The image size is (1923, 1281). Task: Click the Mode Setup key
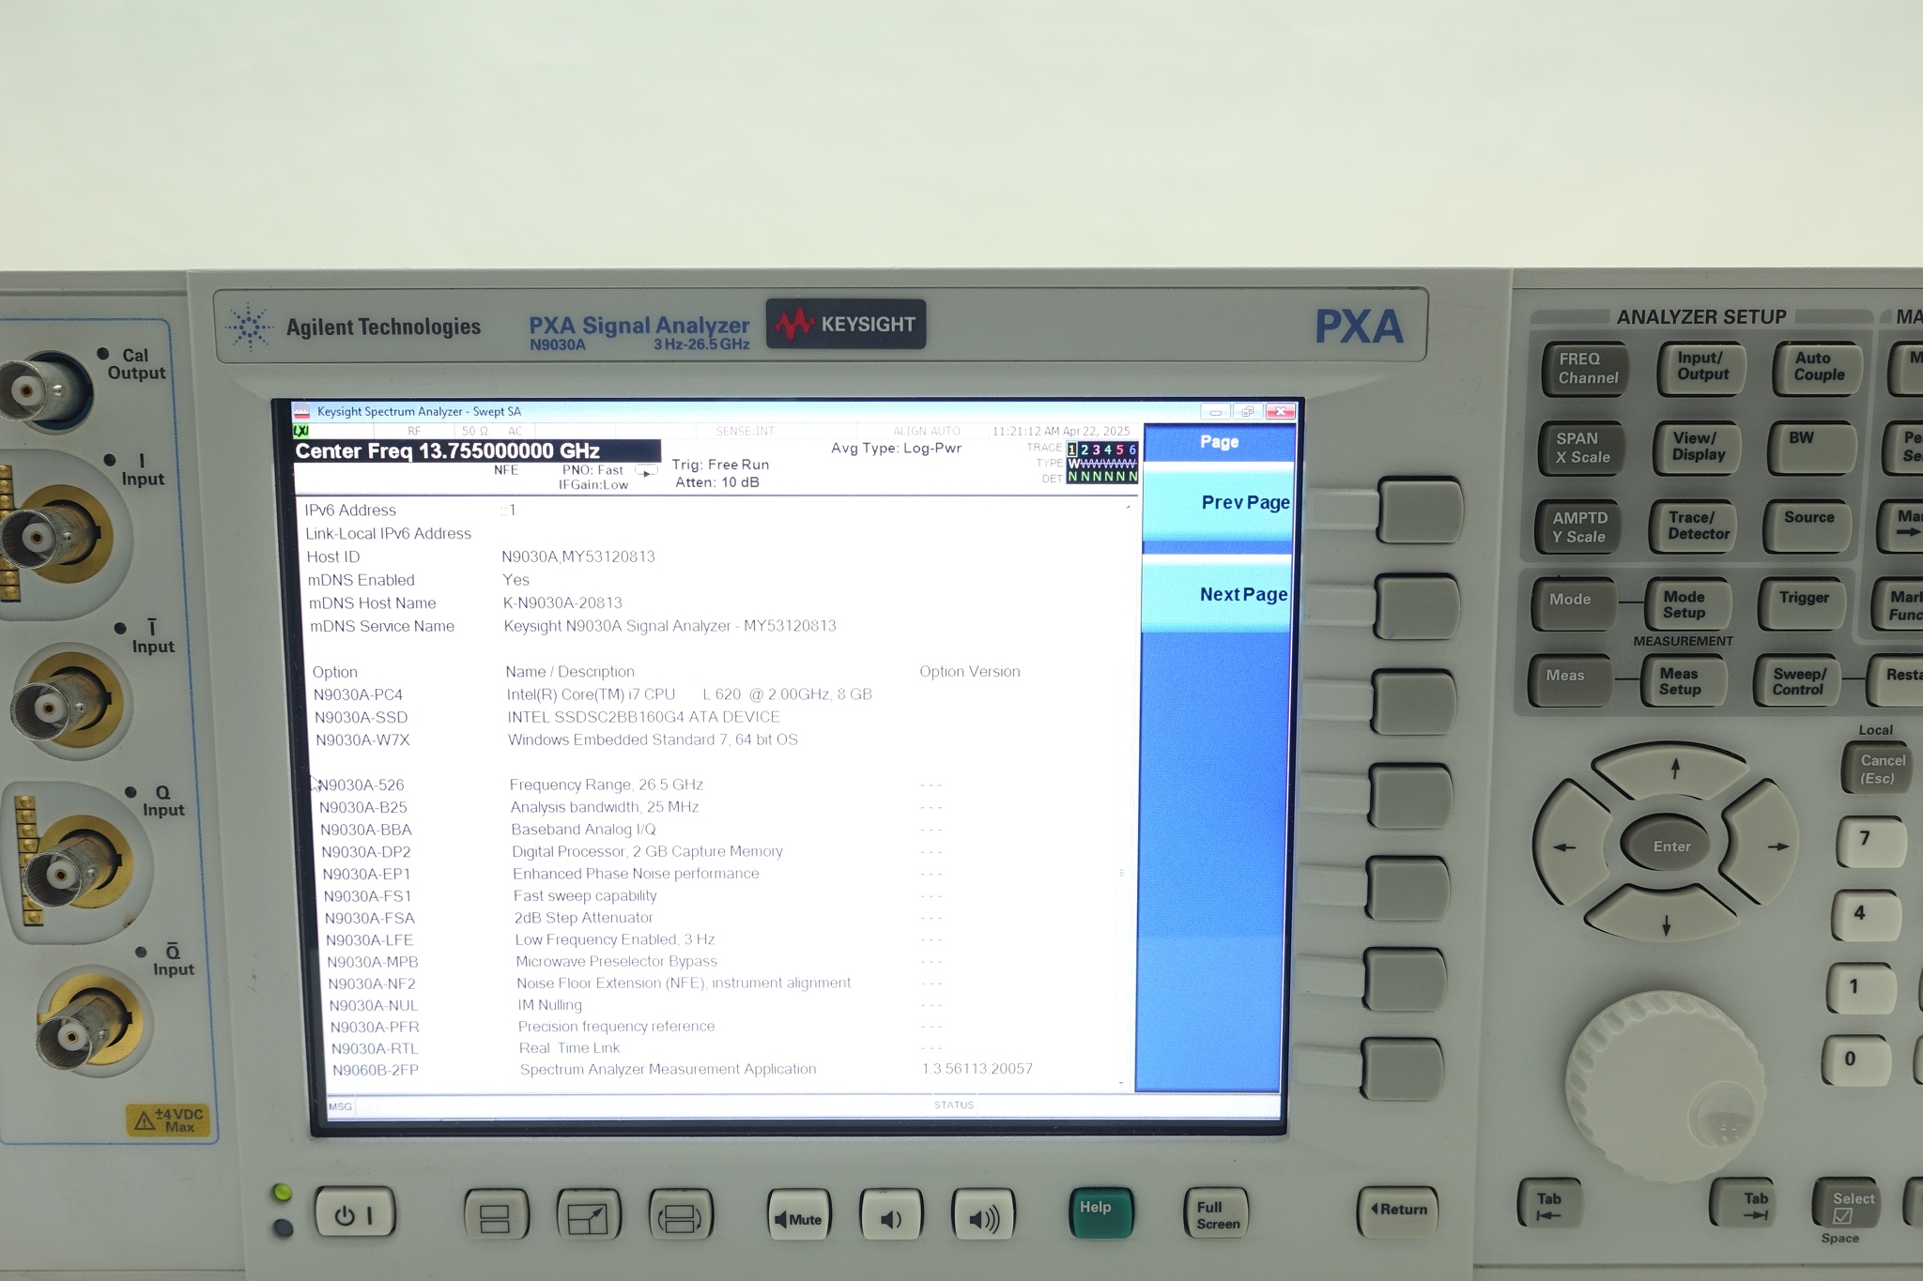coord(1687,603)
